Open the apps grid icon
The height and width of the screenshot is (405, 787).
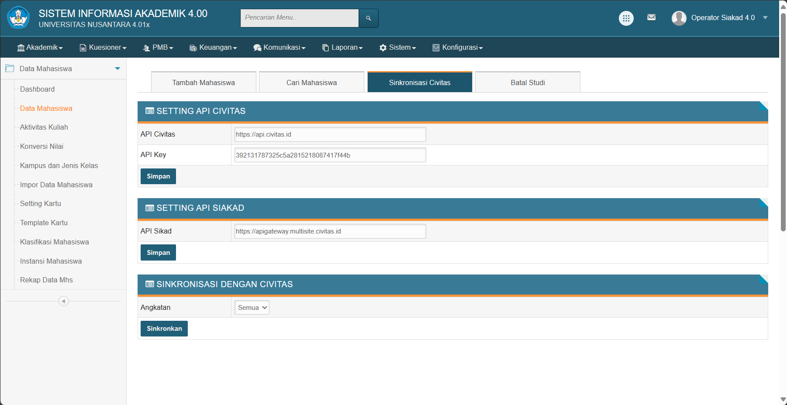[626, 18]
